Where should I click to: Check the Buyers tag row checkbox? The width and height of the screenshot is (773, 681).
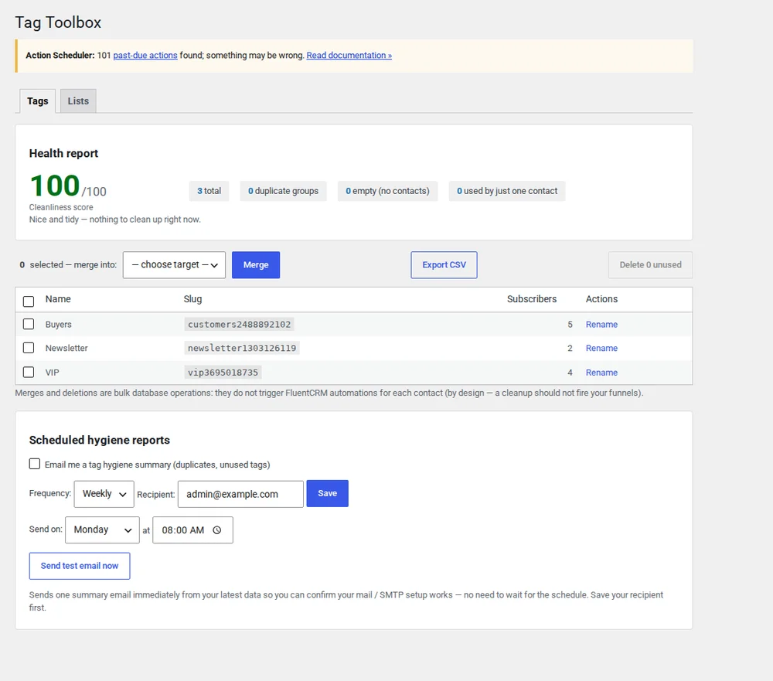coord(29,324)
